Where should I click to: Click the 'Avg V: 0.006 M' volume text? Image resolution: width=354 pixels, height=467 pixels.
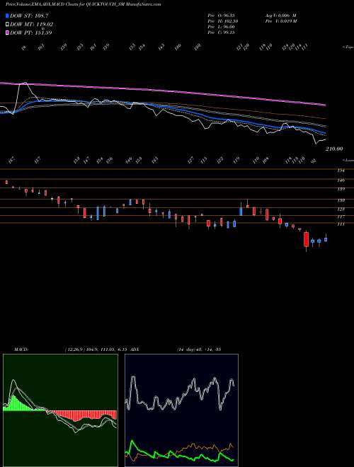click(x=280, y=15)
